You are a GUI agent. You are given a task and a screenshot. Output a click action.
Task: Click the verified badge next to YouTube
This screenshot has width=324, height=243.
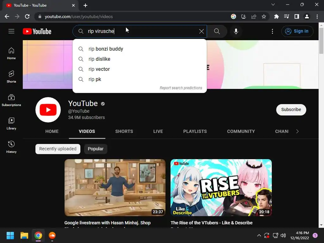point(103,104)
